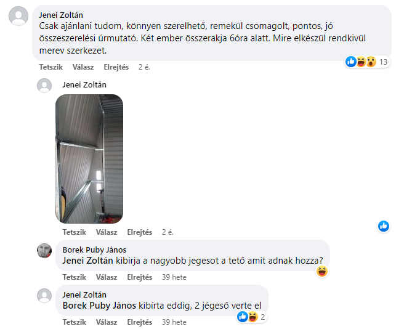Click the blue like reaction beside the photo
This screenshot has height=329, width=412.
(x=384, y=226)
